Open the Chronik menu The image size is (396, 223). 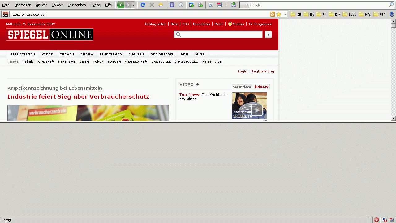(x=58, y=5)
